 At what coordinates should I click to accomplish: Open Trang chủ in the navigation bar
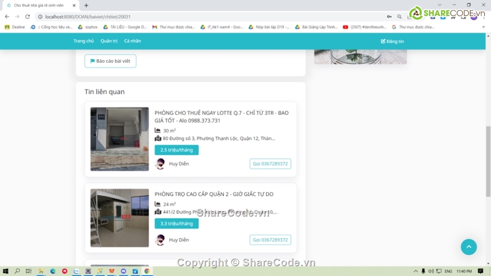[83, 41]
